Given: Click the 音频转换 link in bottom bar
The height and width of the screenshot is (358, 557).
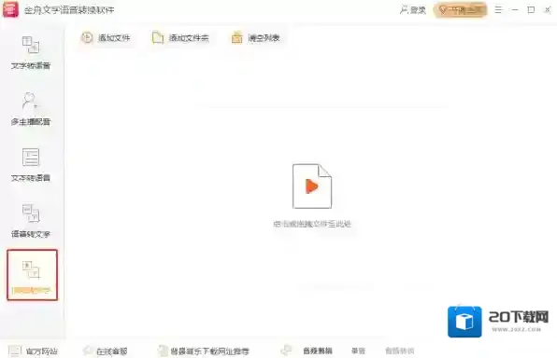Looking at the screenshot, I should click(400, 351).
